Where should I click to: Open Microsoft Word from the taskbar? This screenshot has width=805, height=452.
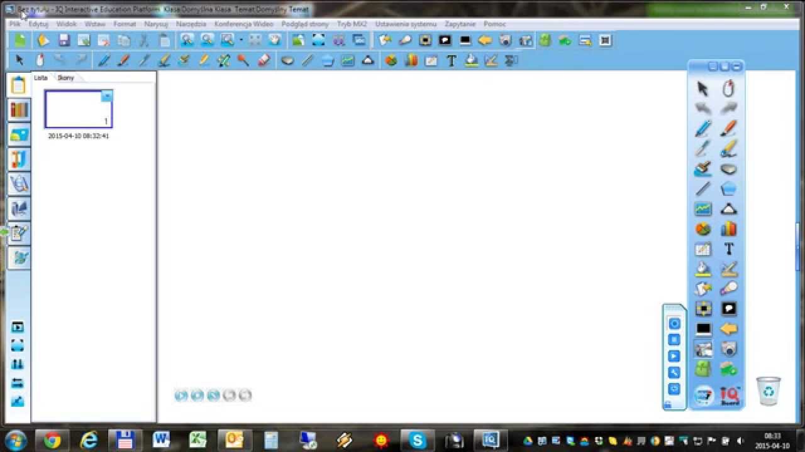(162, 441)
